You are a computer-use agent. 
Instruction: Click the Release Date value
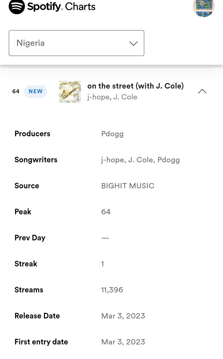pos(123,316)
